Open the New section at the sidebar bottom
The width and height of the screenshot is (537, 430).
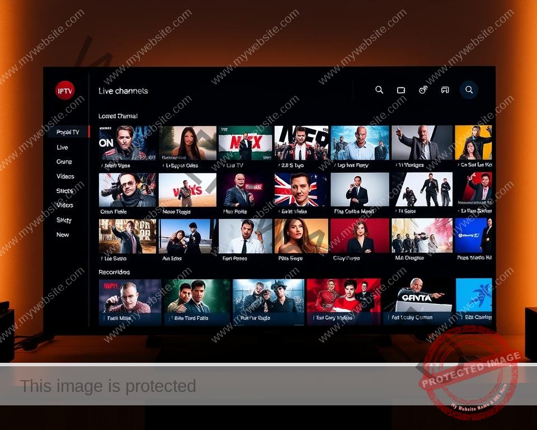[63, 235]
